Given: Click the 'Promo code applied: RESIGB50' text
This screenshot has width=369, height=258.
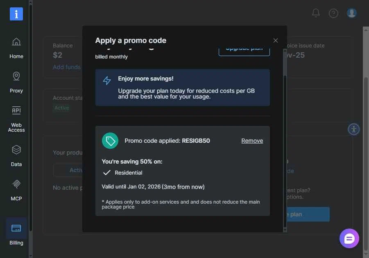Looking at the screenshot, I should pos(167,141).
